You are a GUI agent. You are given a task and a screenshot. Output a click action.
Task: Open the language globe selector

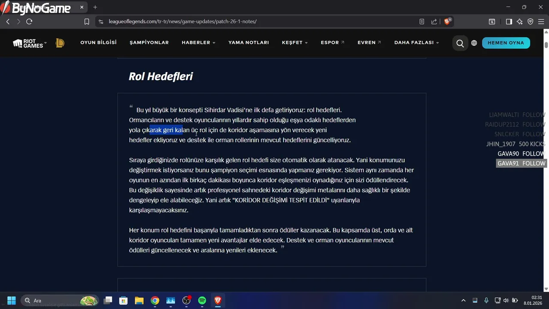click(474, 43)
